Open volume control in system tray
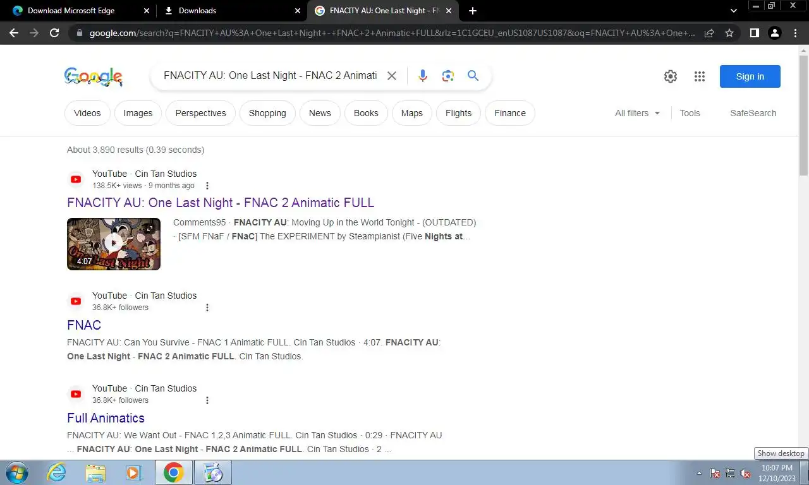809x485 pixels. [x=745, y=473]
